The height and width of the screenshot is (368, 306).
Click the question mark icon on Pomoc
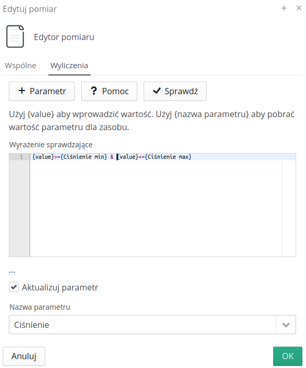coord(94,91)
